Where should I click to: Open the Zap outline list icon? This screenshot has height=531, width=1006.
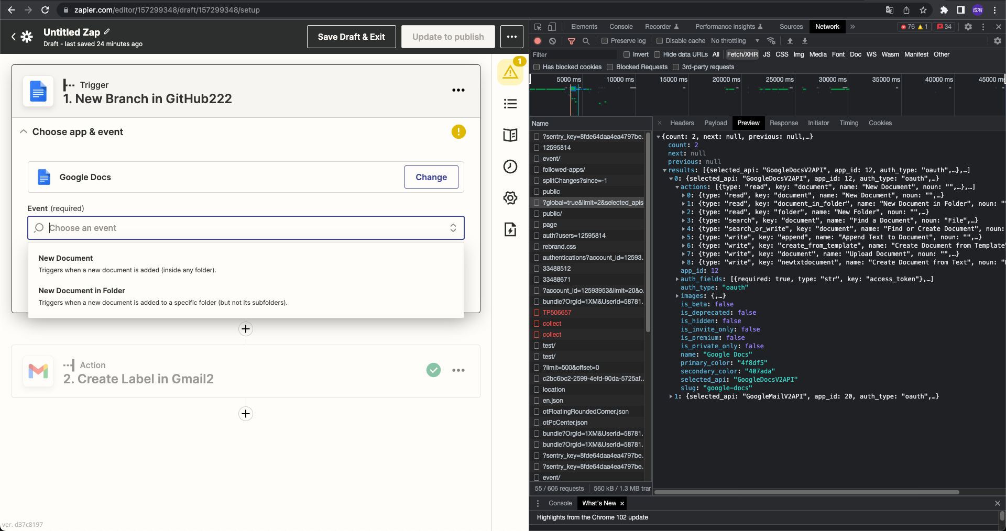pyautogui.click(x=510, y=104)
